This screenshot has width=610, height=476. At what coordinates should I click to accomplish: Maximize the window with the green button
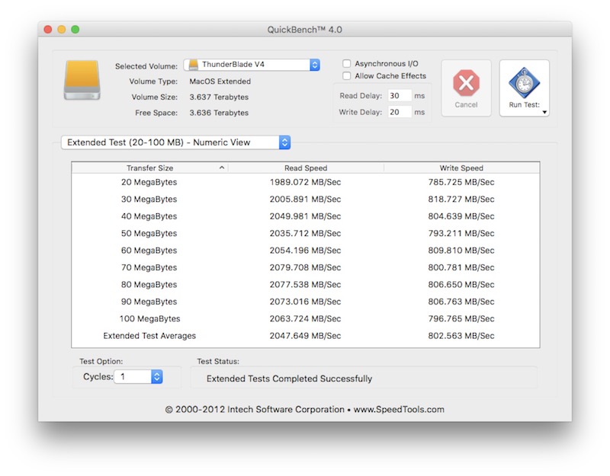pos(75,30)
